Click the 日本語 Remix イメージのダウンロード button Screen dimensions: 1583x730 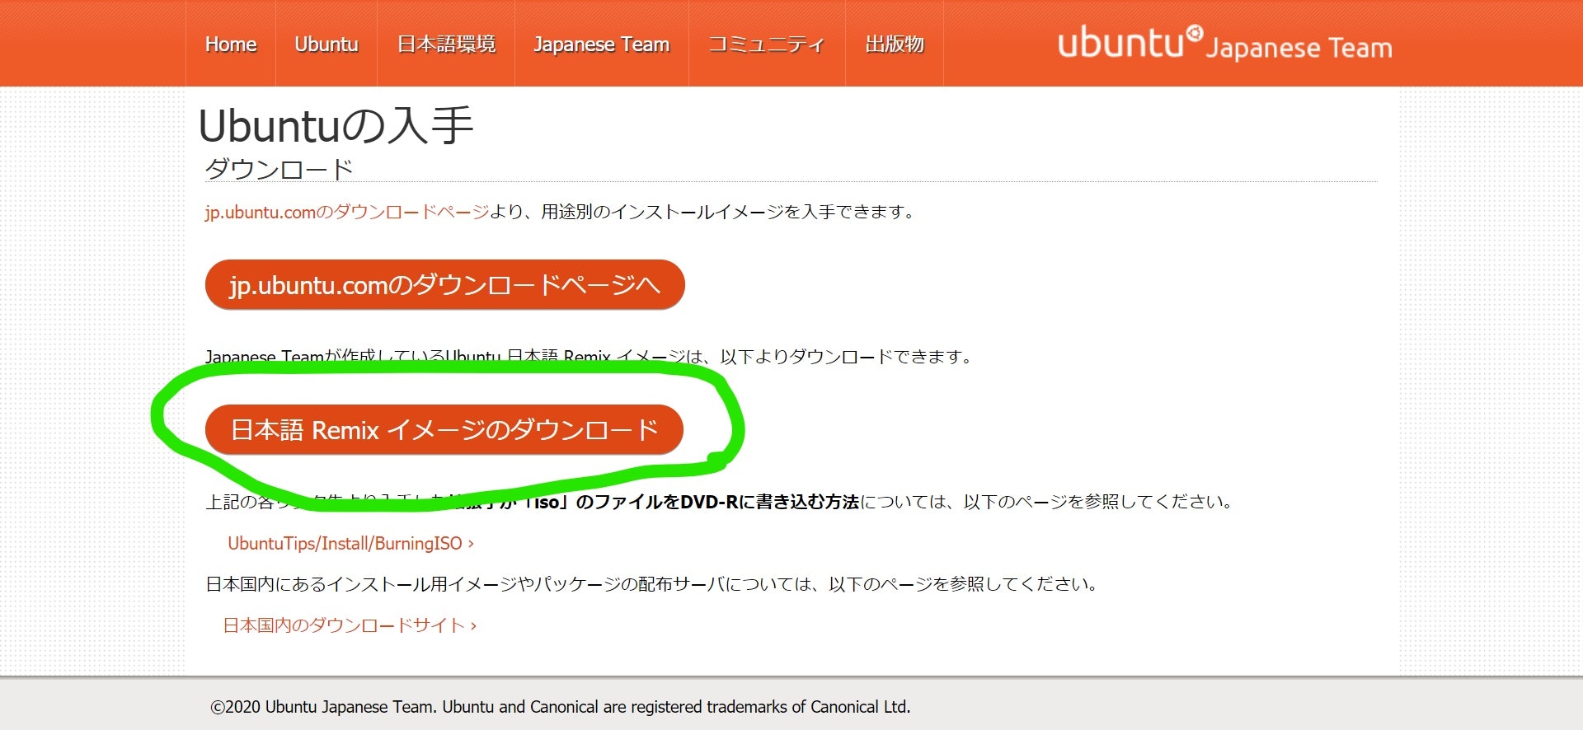click(x=444, y=429)
